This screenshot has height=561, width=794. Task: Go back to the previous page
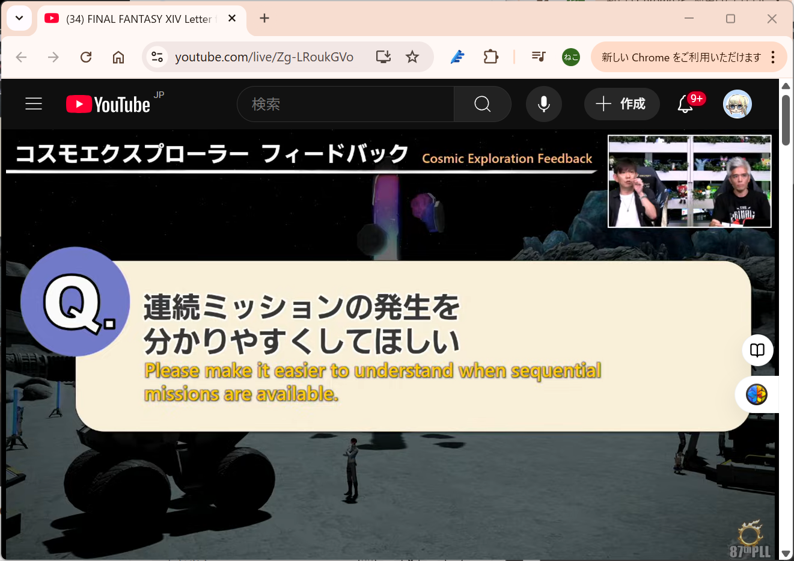click(22, 57)
